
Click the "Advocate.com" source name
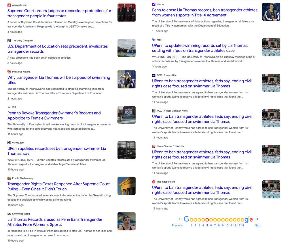[x=20, y=5]
